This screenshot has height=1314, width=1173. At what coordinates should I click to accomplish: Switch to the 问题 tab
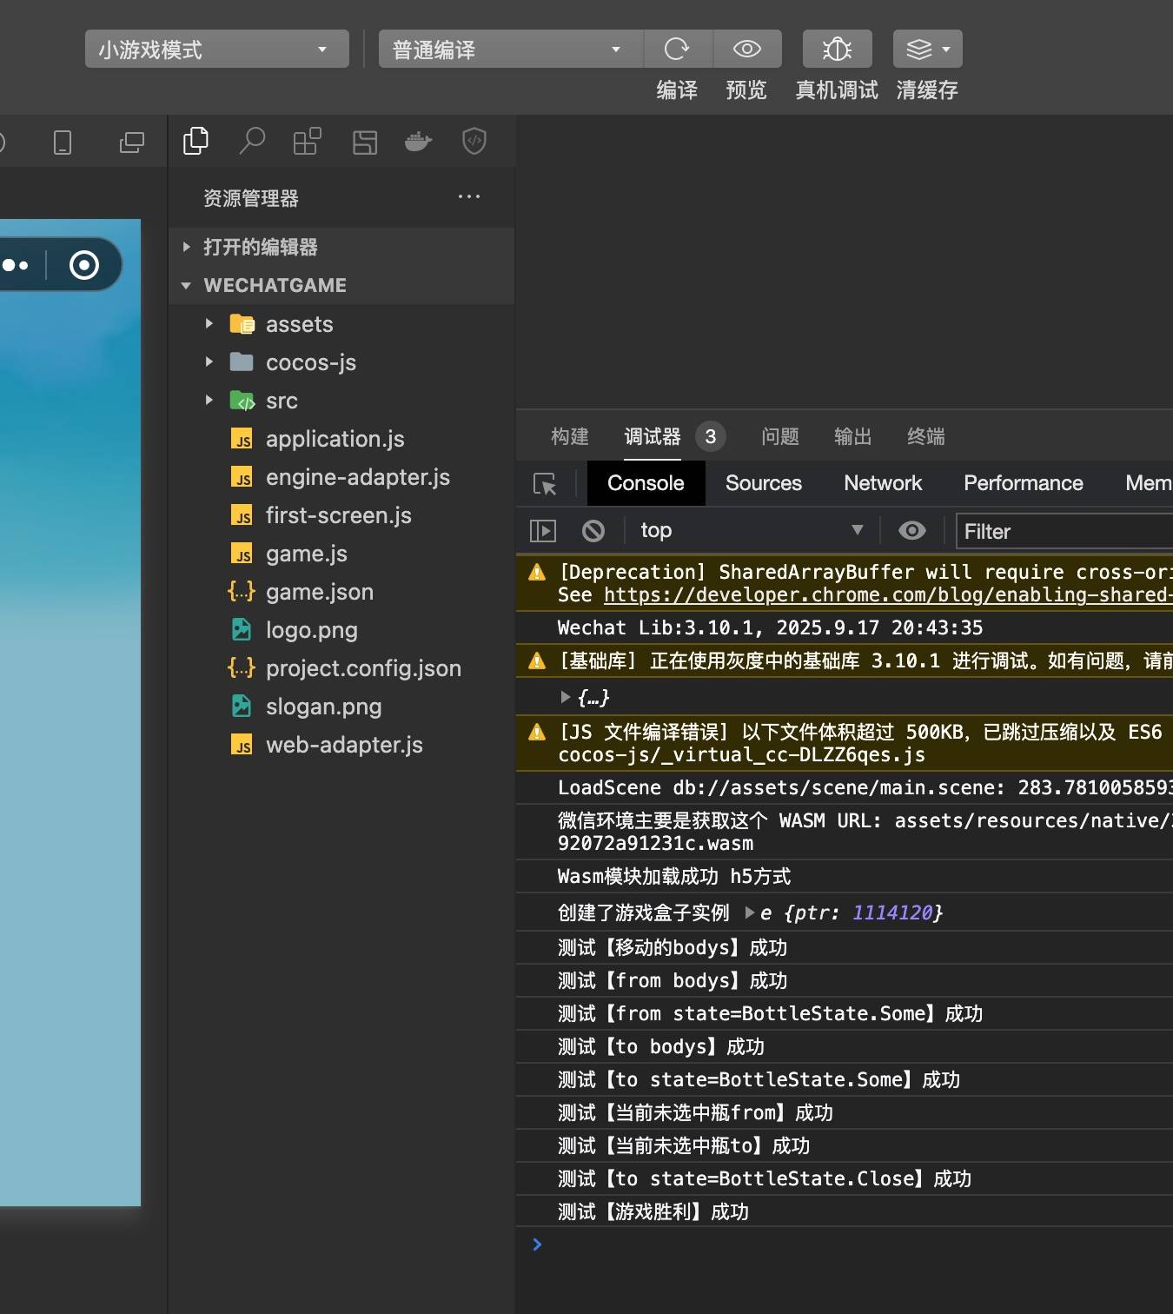tap(779, 436)
